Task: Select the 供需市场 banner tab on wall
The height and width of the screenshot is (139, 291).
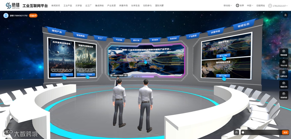Action: tap(215, 32)
